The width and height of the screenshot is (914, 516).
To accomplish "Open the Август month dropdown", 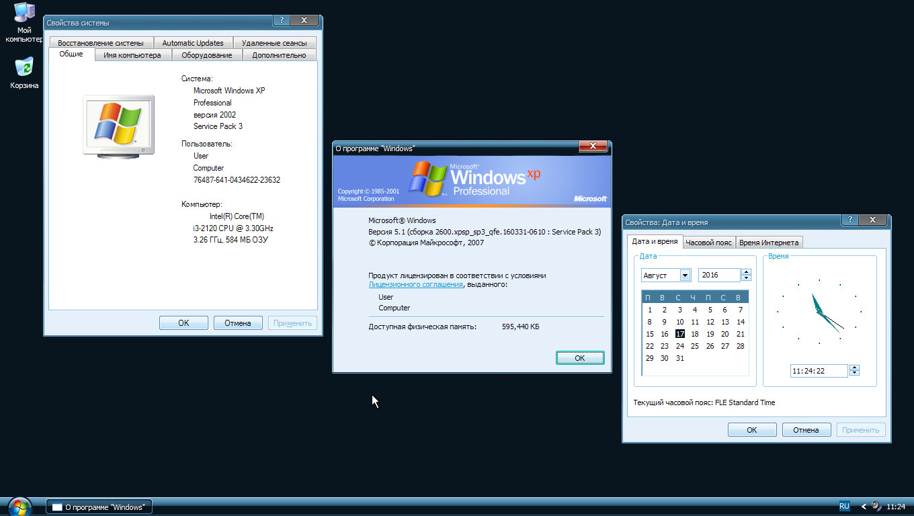I will (x=683, y=275).
